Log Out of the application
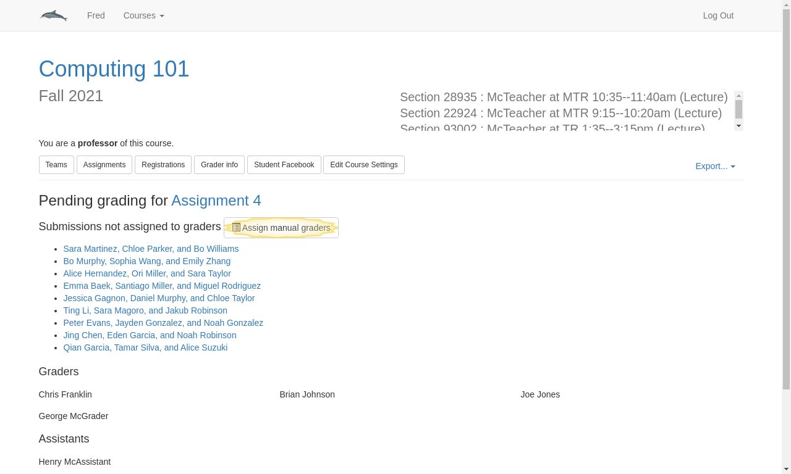 pos(718,15)
